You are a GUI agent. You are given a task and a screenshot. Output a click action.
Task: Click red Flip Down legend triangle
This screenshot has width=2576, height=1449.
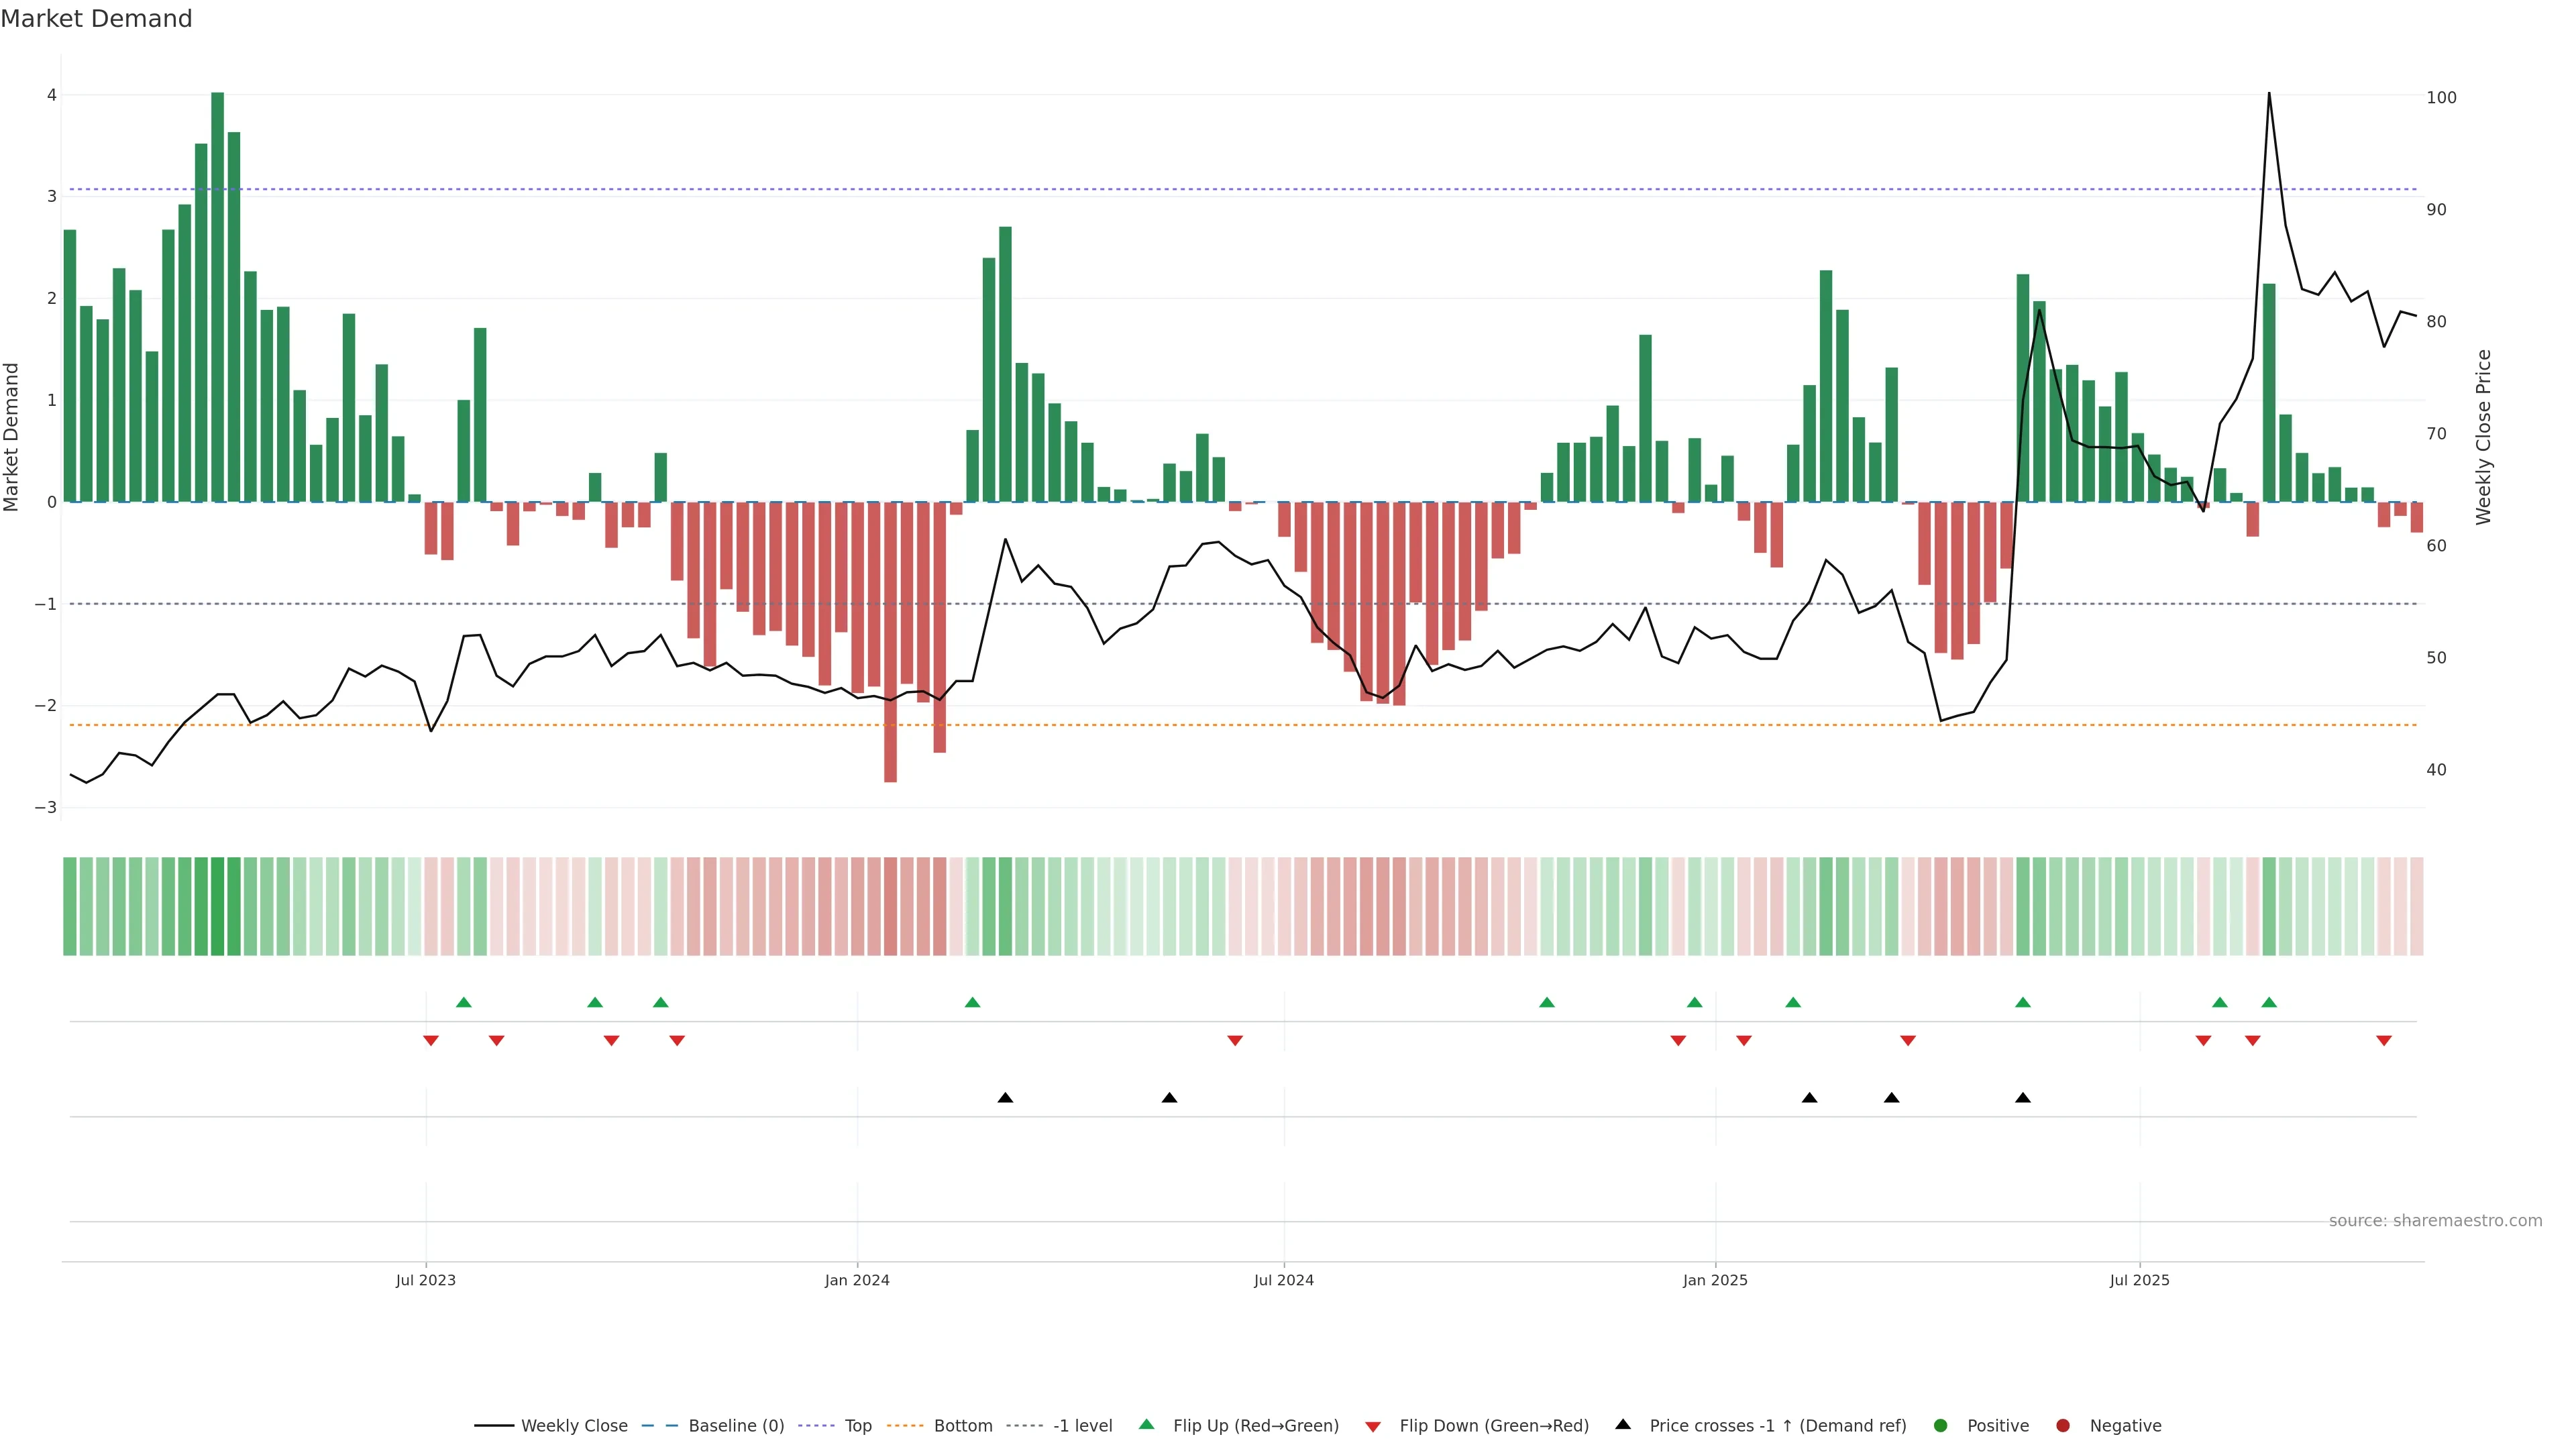(1373, 1426)
